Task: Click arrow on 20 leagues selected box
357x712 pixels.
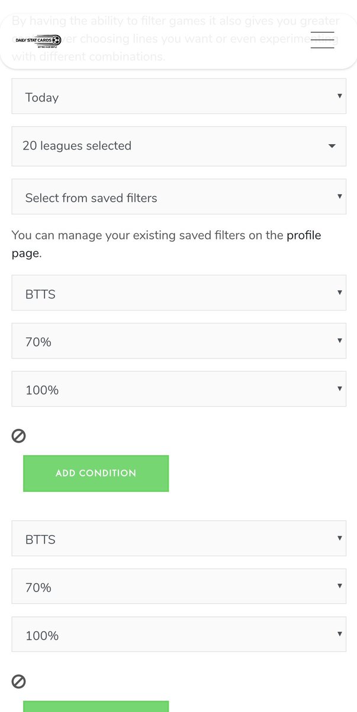Action: click(332, 146)
